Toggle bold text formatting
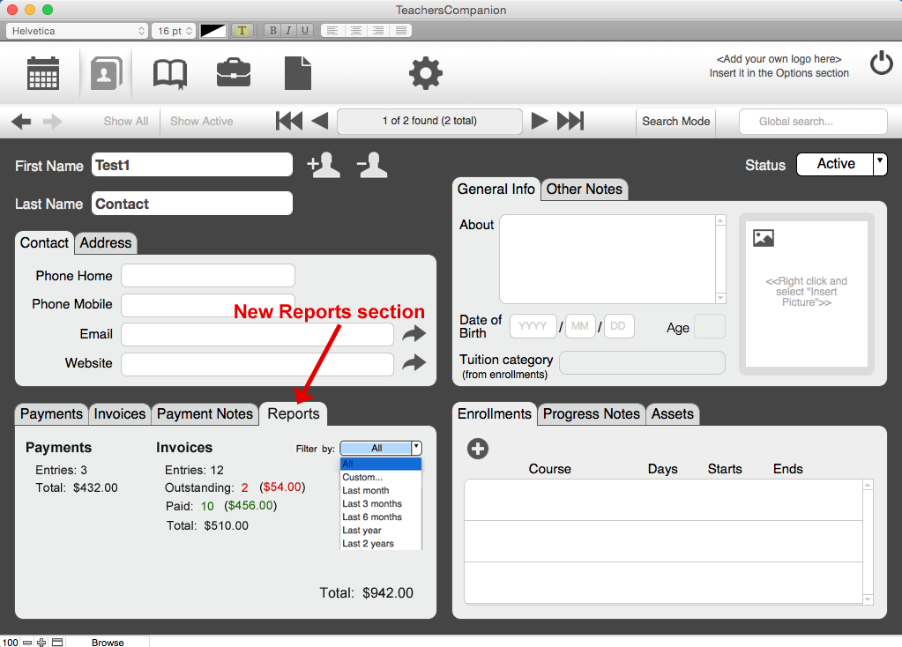 tap(272, 31)
